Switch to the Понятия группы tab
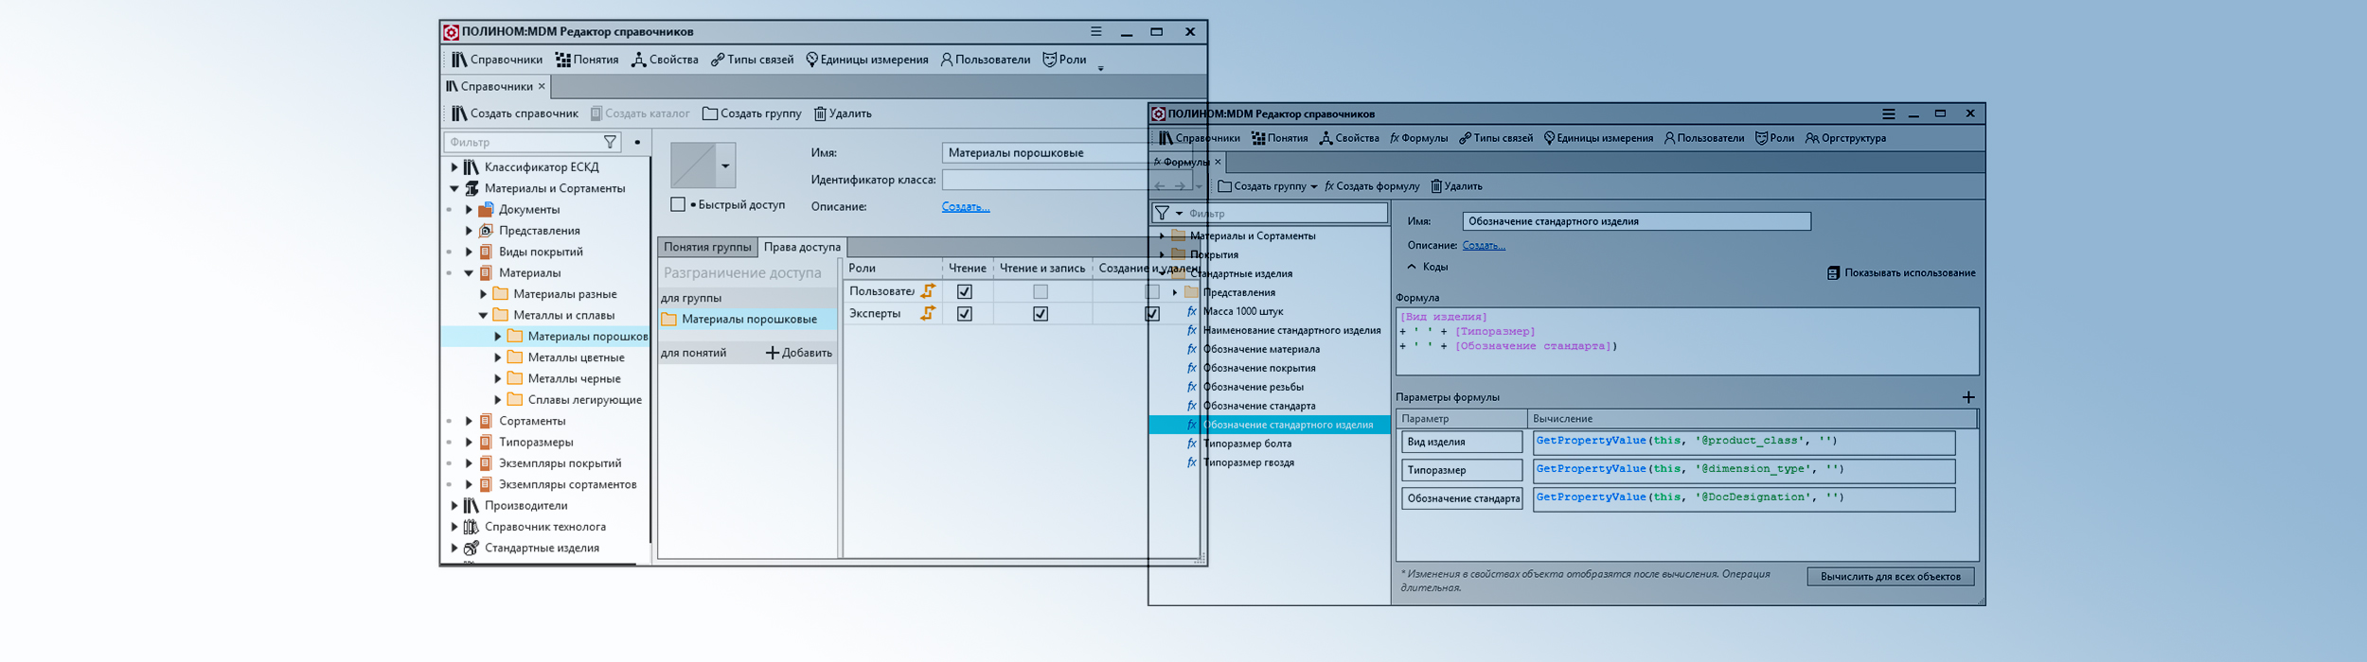The width and height of the screenshot is (2367, 662). point(706,247)
